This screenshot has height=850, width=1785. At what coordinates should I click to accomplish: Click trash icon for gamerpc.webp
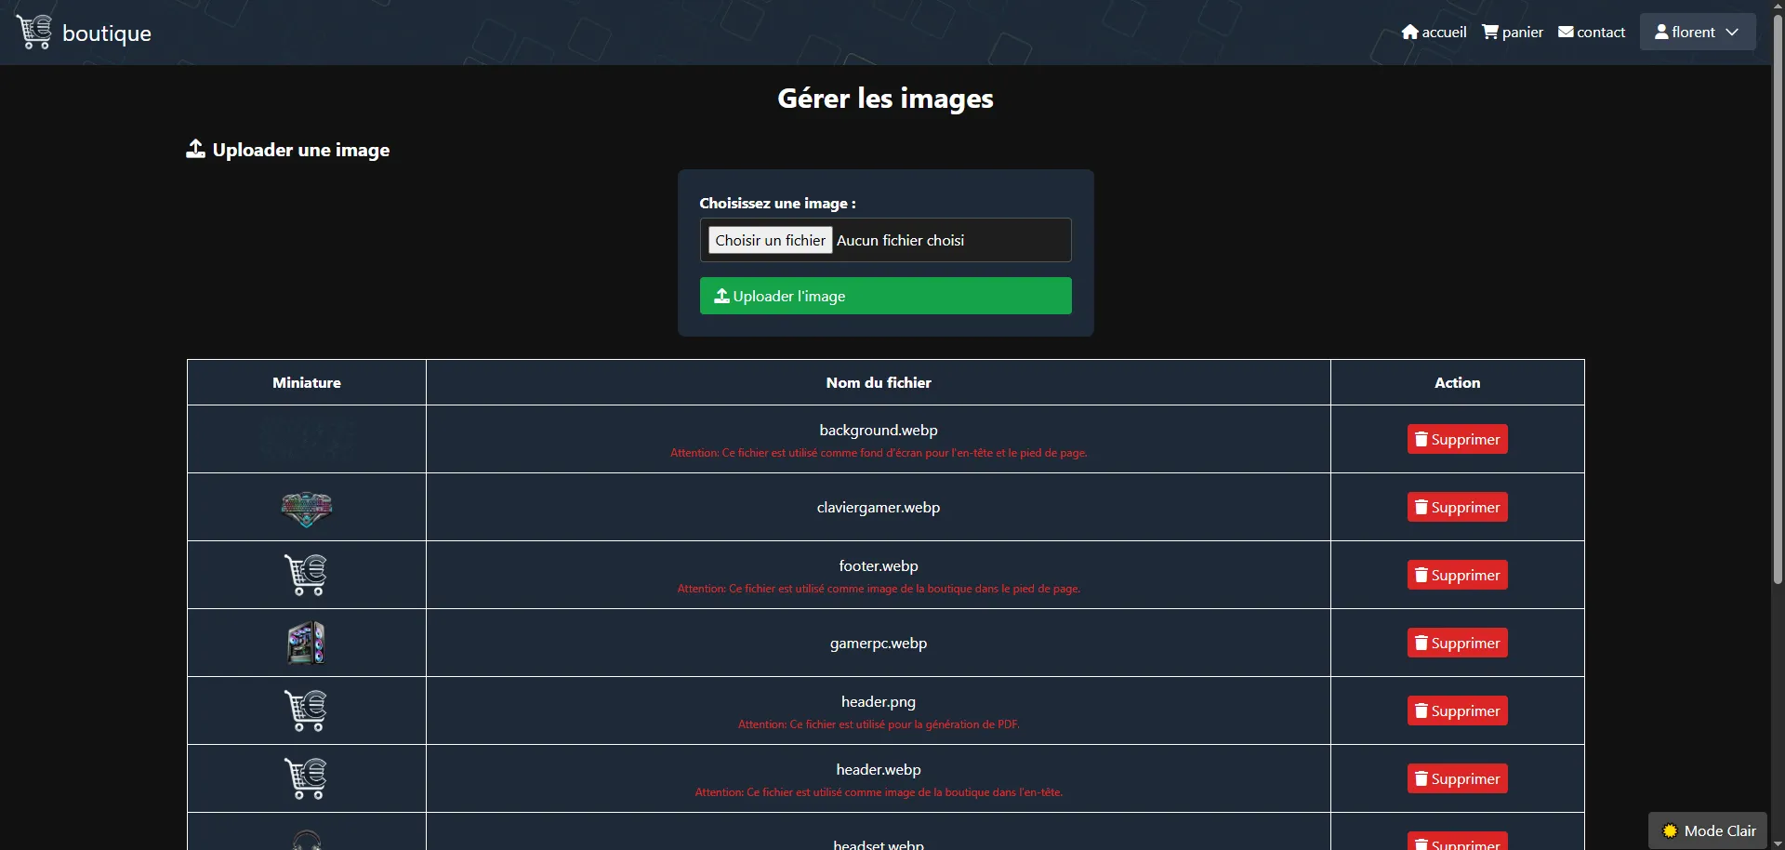[1421, 644]
